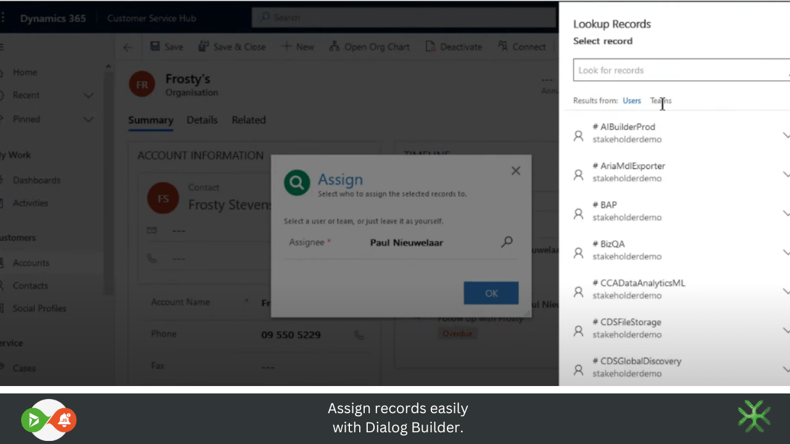Screen dimensions: 790x444
Task: Click the Phone value 09 550 5229
Action: tap(291, 335)
